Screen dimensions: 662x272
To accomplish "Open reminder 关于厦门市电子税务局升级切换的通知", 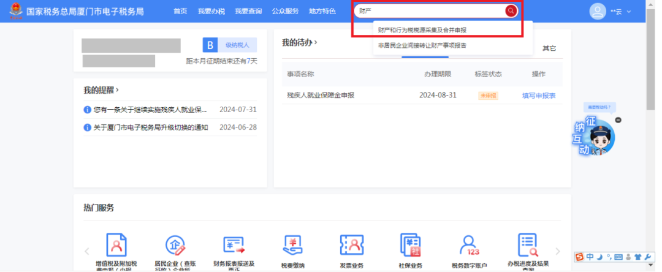I will pos(151,127).
